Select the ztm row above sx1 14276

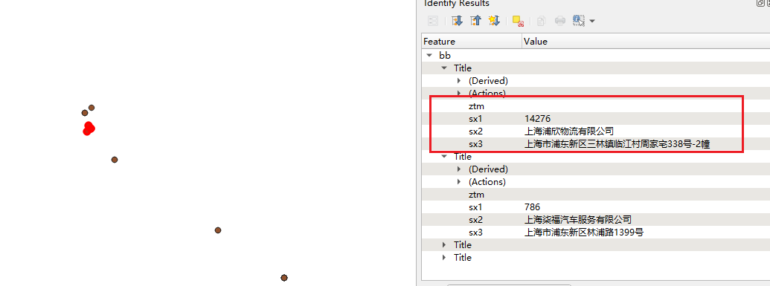click(x=596, y=106)
